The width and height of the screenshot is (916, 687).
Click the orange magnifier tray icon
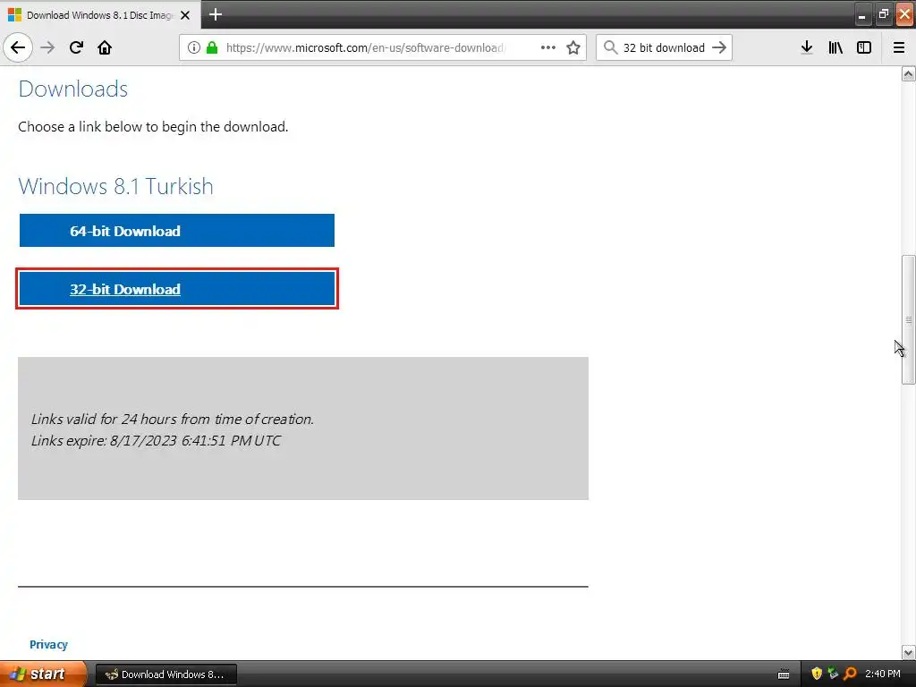(850, 674)
